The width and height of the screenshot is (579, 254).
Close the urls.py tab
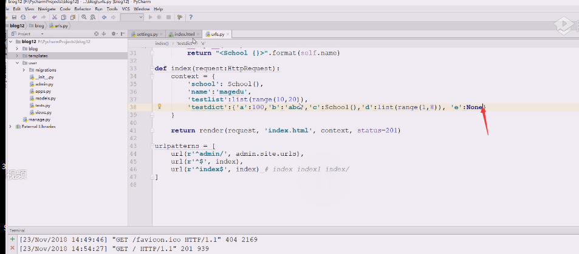pos(228,35)
